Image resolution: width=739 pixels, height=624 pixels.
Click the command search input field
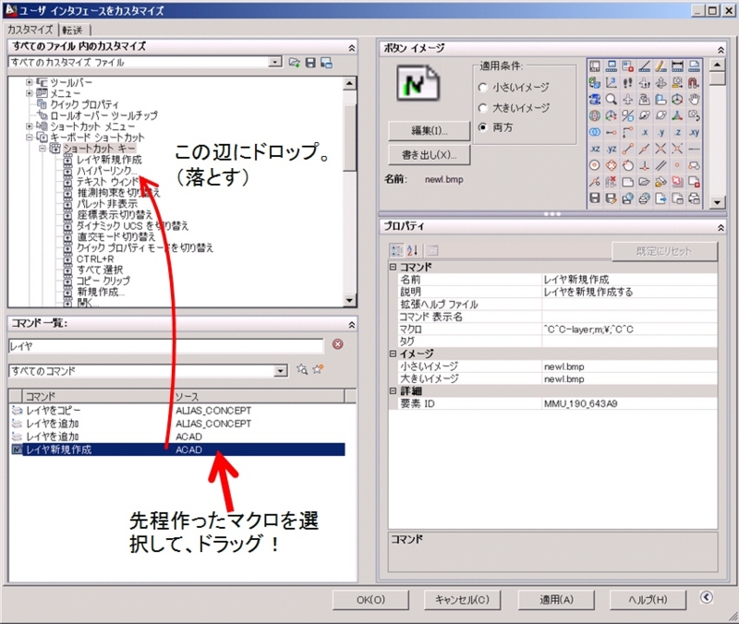166,346
